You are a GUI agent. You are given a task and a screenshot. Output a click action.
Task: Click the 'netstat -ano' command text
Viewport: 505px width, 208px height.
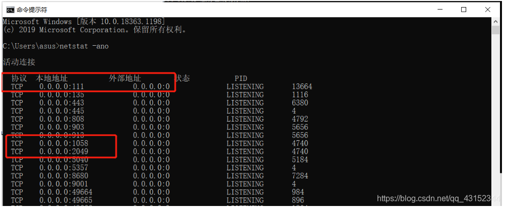(x=84, y=46)
